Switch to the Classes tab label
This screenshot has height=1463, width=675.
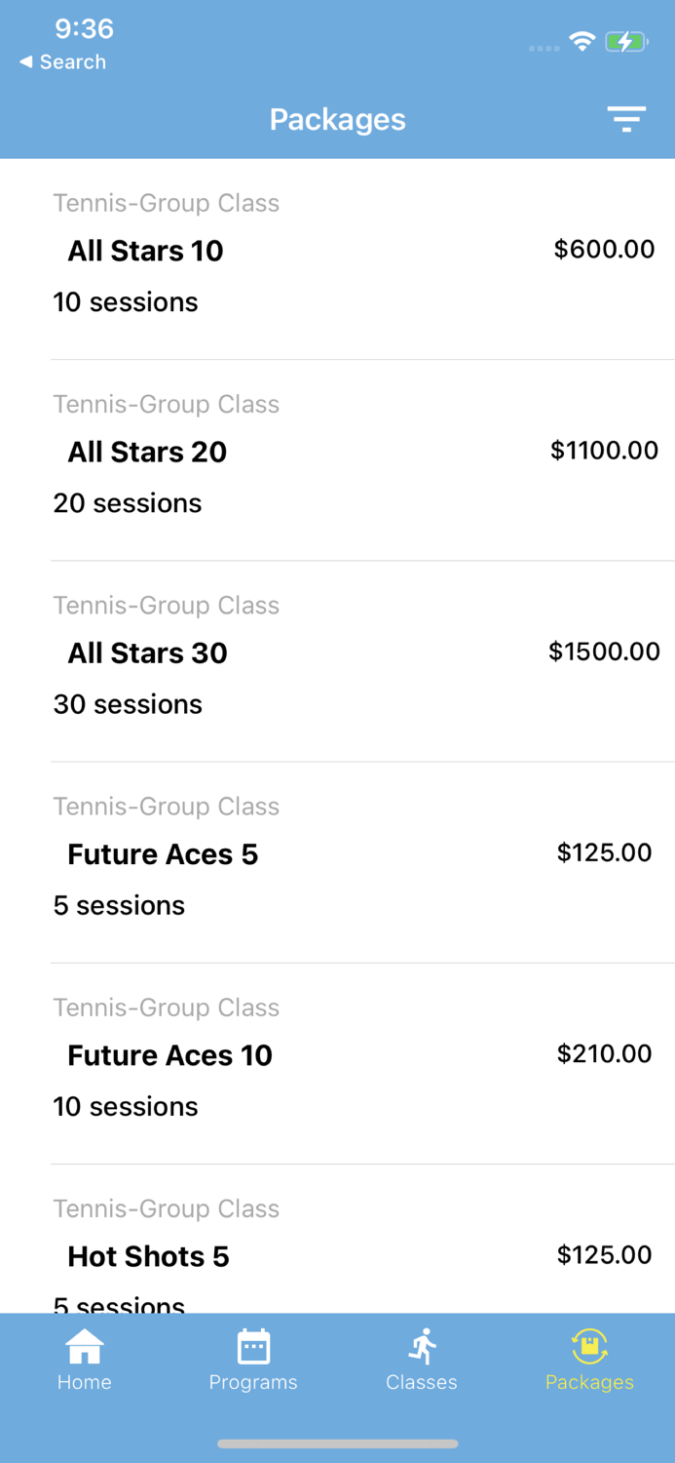click(x=422, y=1382)
